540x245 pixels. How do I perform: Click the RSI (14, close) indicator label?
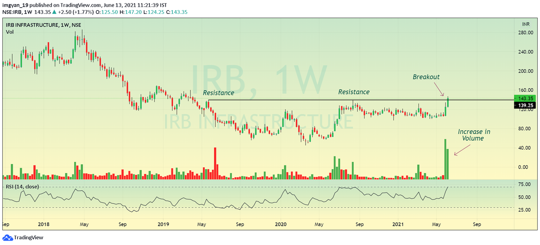22,186
